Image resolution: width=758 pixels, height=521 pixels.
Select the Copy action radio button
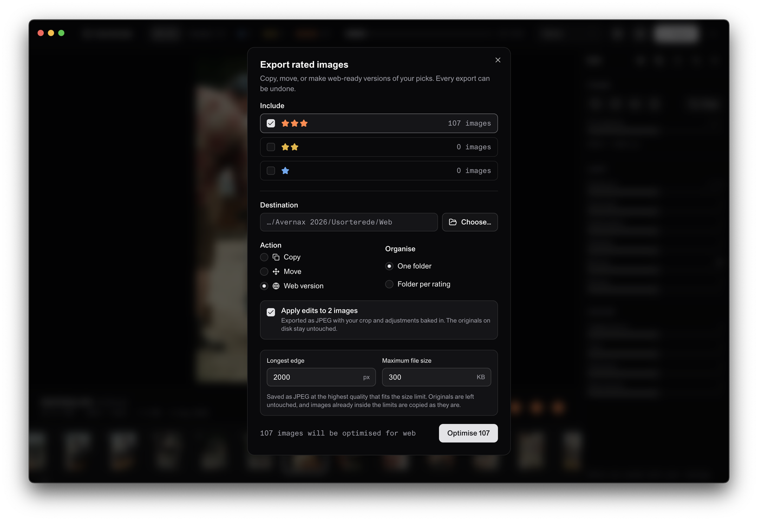(264, 257)
